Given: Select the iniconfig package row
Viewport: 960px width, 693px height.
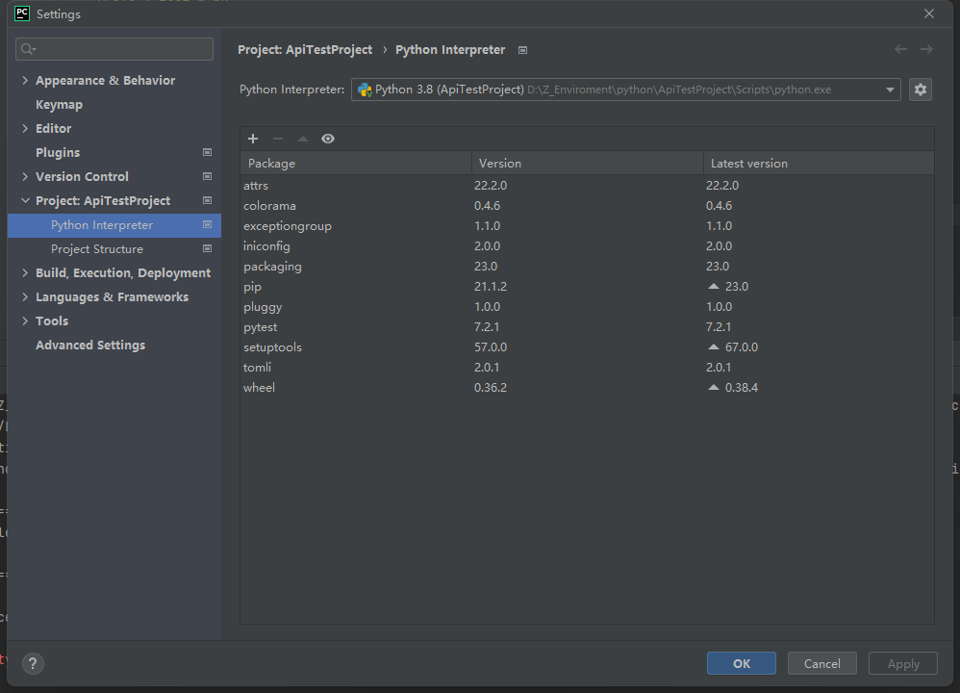Looking at the screenshot, I should pos(587,245).
